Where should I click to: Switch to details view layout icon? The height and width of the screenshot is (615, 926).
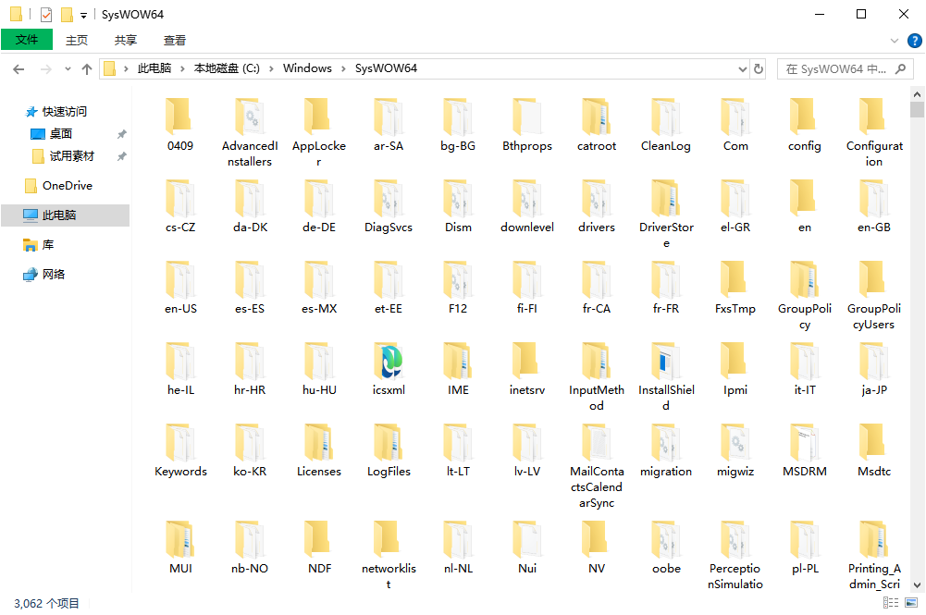pyautogui.click(x=891, y=603)
